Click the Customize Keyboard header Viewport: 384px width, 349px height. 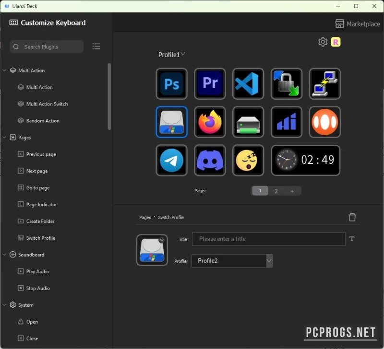tap(48, 23)
